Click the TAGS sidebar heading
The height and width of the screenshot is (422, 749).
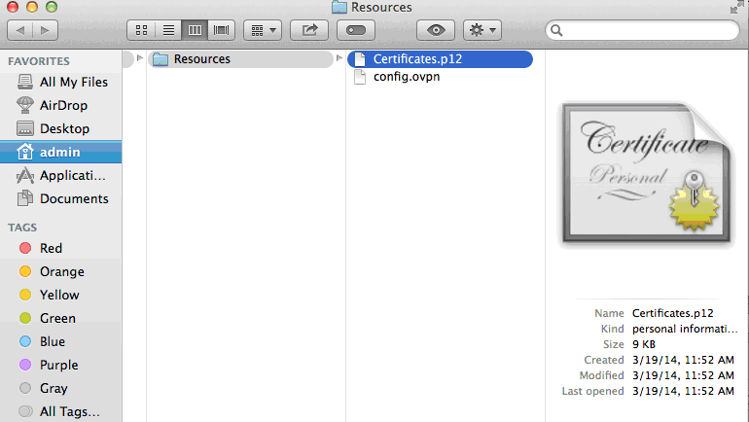22,228
